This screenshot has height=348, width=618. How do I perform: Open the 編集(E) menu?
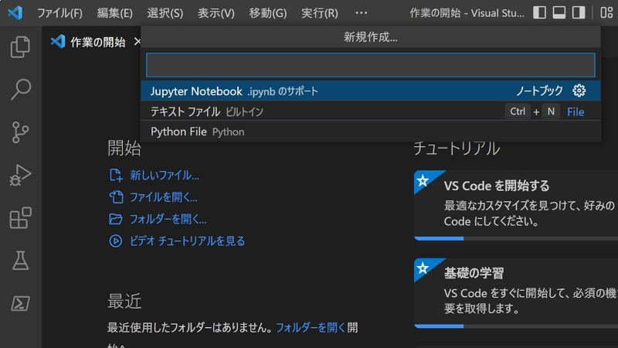[x=114, y=13]
